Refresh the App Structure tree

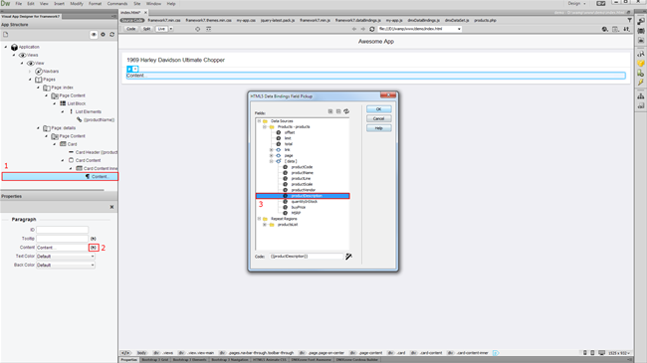pos(111,35)
